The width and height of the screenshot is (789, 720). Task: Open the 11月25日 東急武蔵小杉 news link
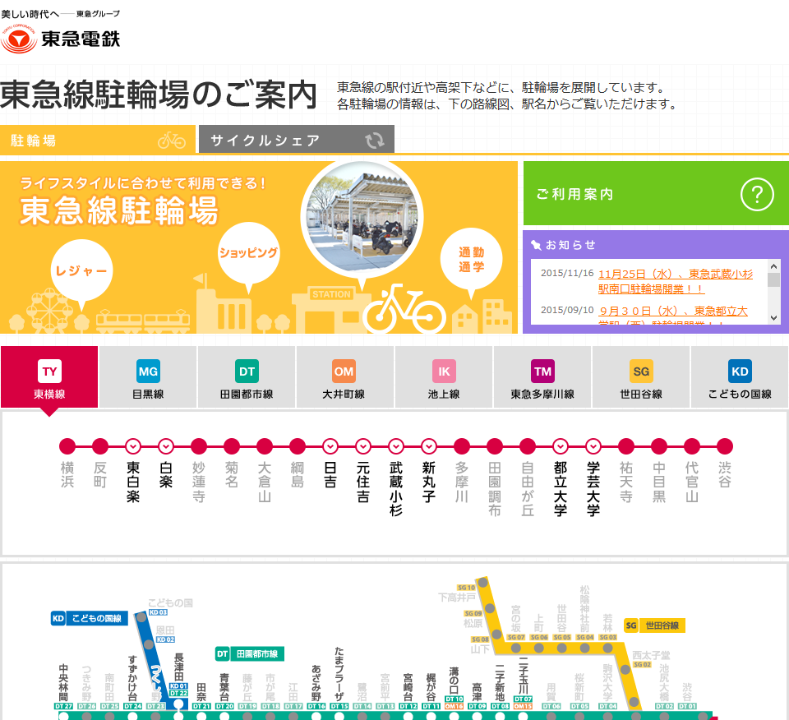pyautogui.click(x=676, y=281)
